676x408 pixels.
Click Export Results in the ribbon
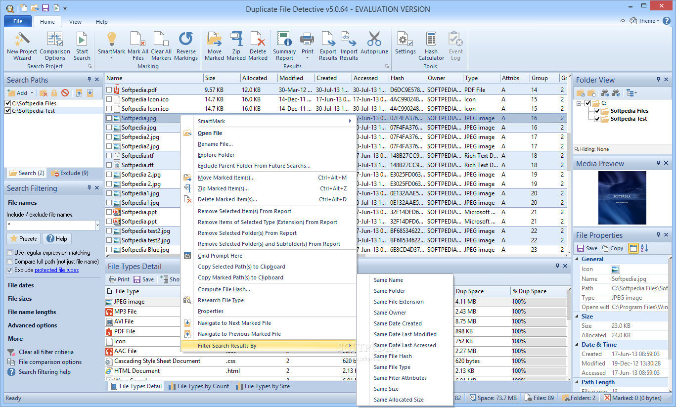pos(328,46)
